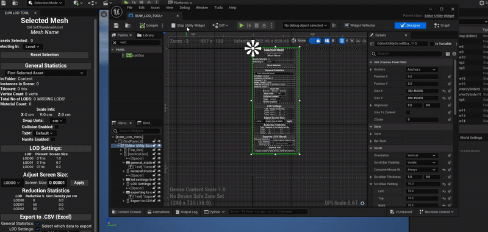488x232 pixels.
Task: Reset Size X to default arrow
Action: tap(444, 91)
